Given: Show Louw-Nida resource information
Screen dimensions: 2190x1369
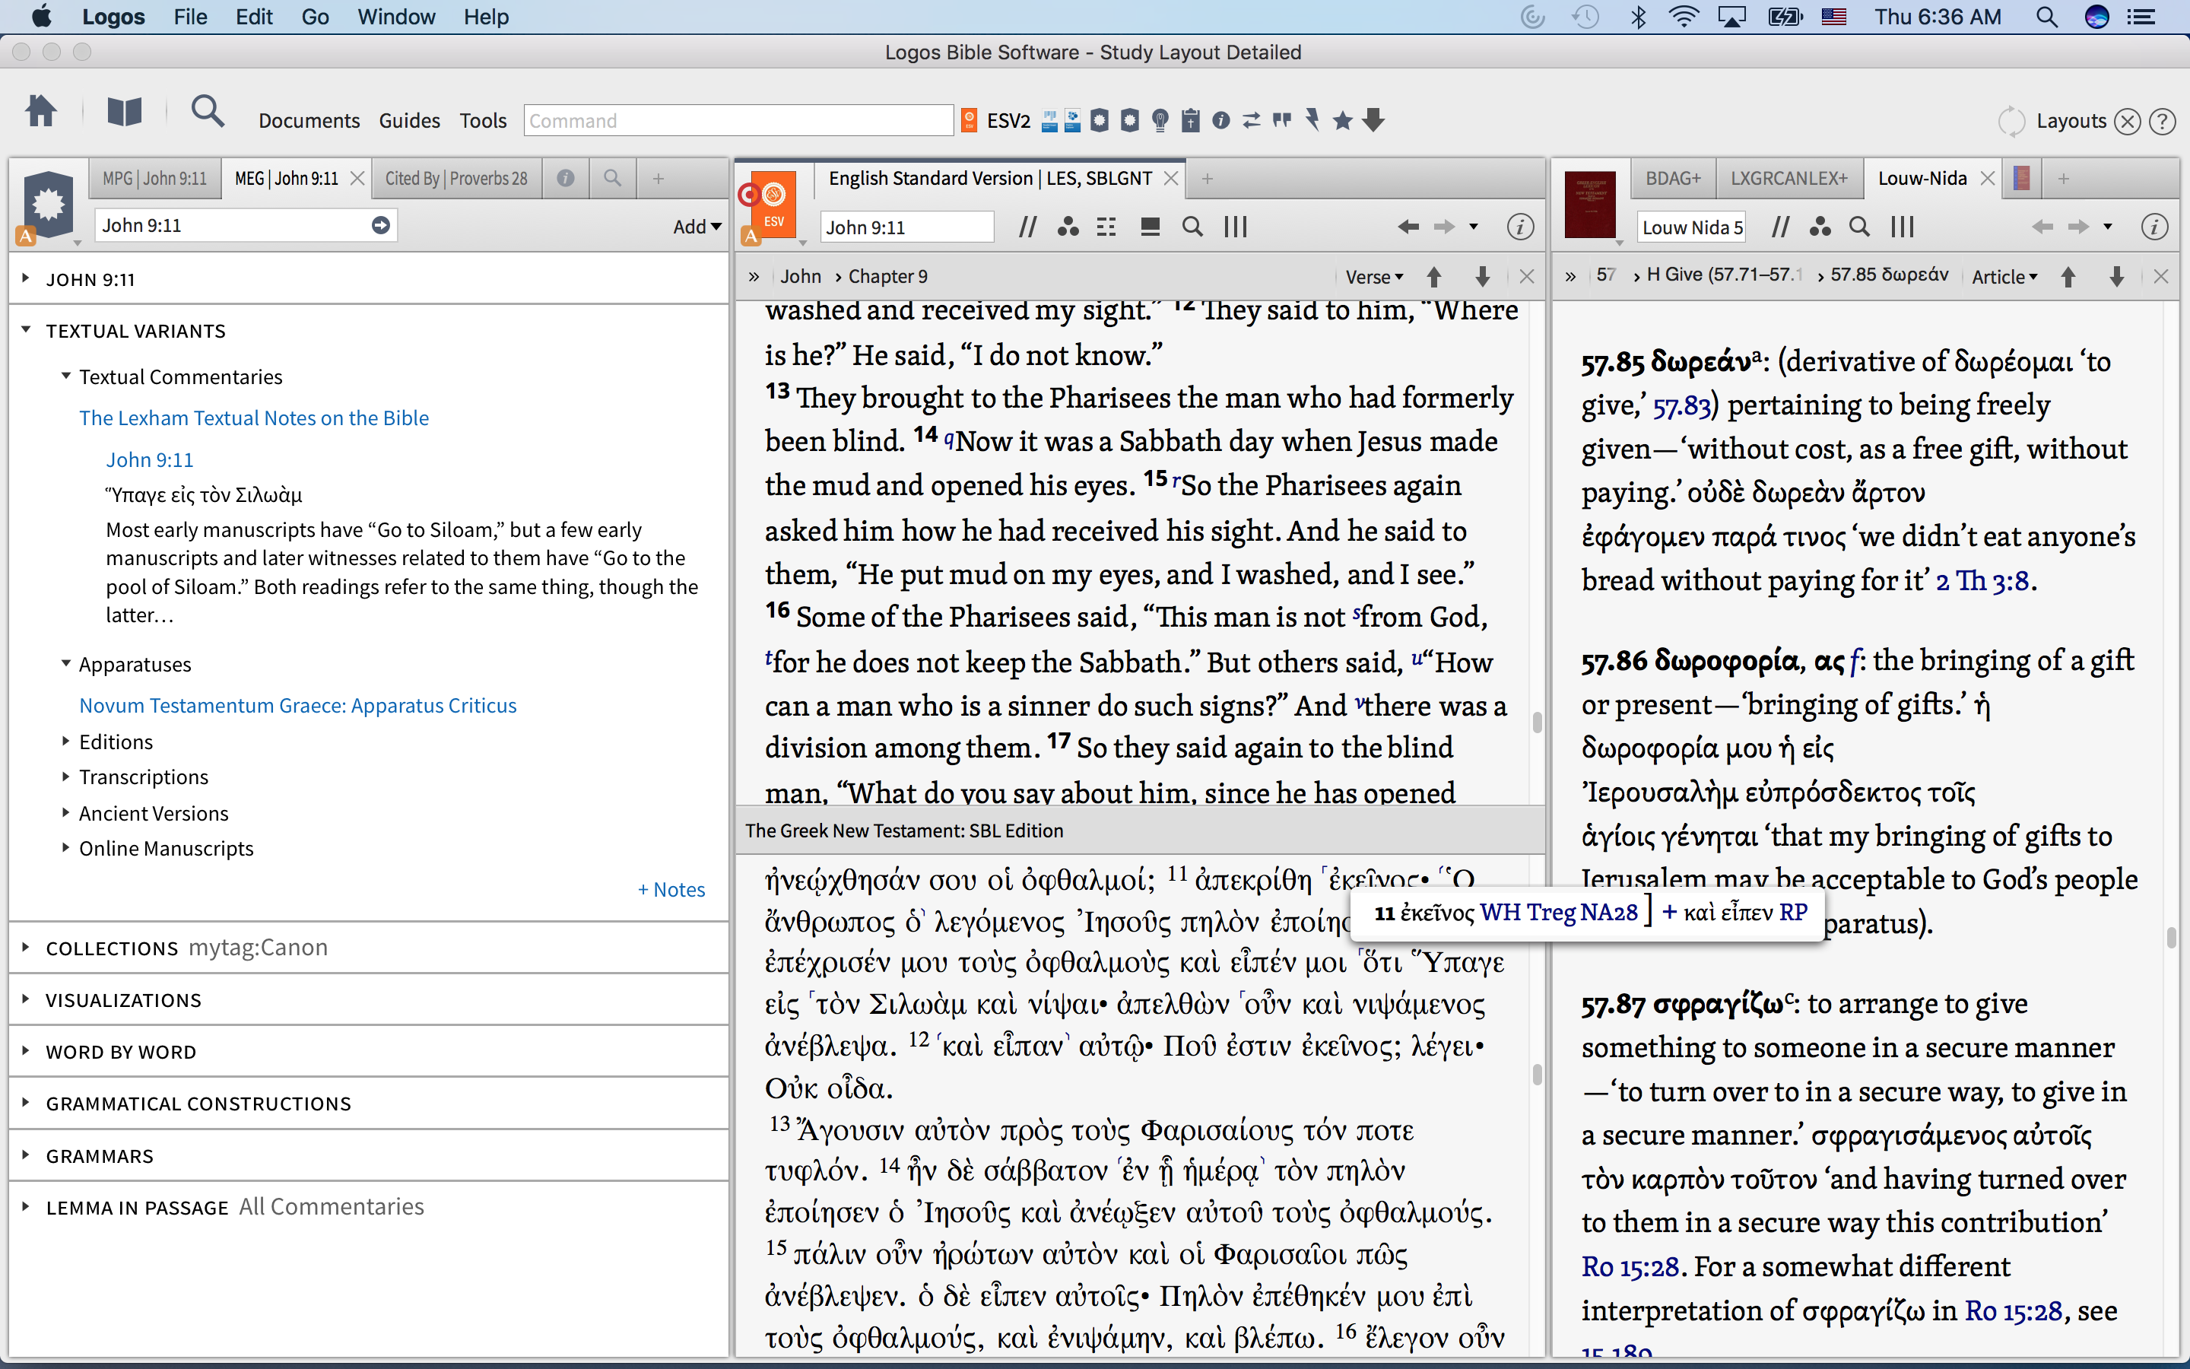Looking at the screenshot, I should (x=2155, y=227).
